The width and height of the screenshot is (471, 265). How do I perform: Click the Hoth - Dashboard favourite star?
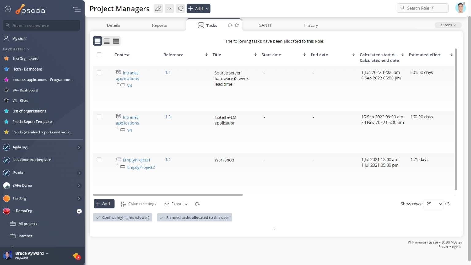6,69
